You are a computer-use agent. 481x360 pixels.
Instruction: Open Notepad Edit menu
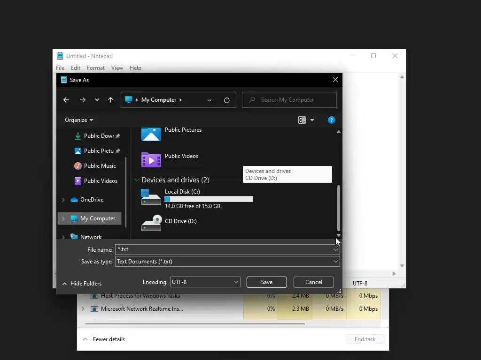(76, 68)
